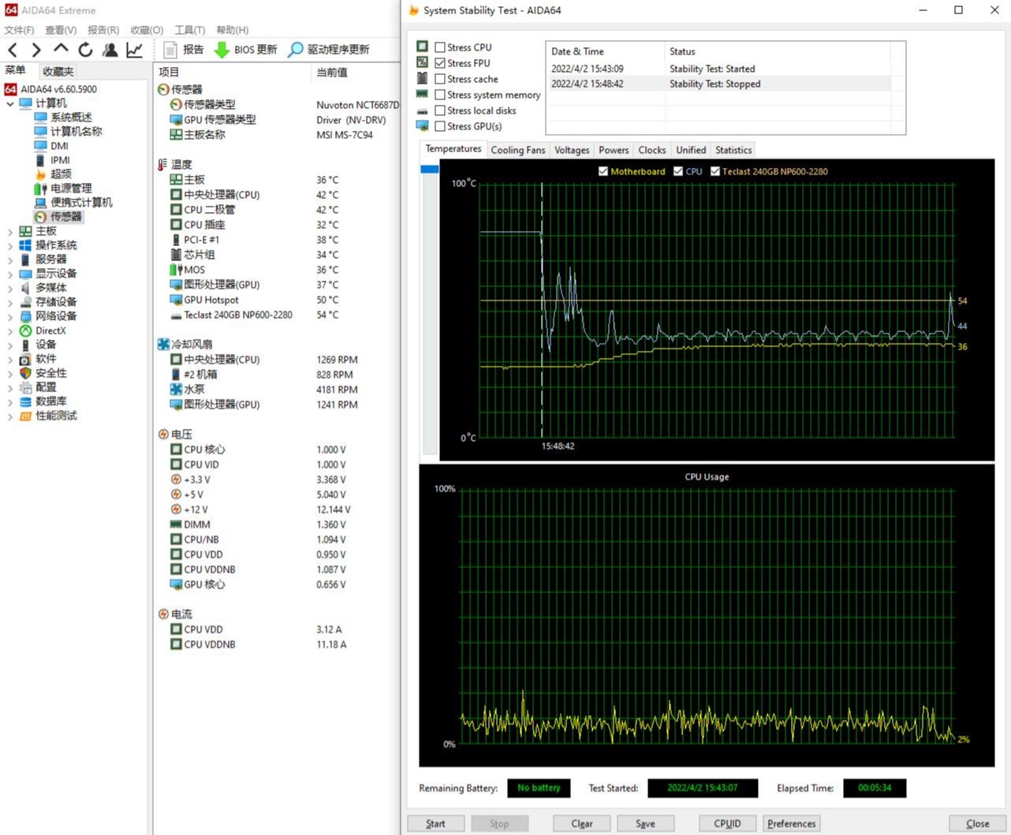Open the graph chart toolbar icon
Screen dimensions: 1011x835
point(135,50)
